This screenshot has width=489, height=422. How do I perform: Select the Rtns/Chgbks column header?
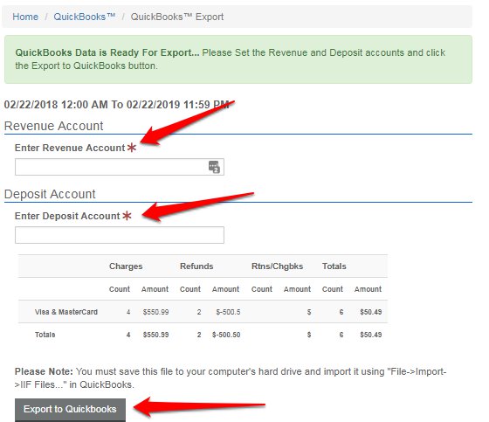(x=278, y=266)
